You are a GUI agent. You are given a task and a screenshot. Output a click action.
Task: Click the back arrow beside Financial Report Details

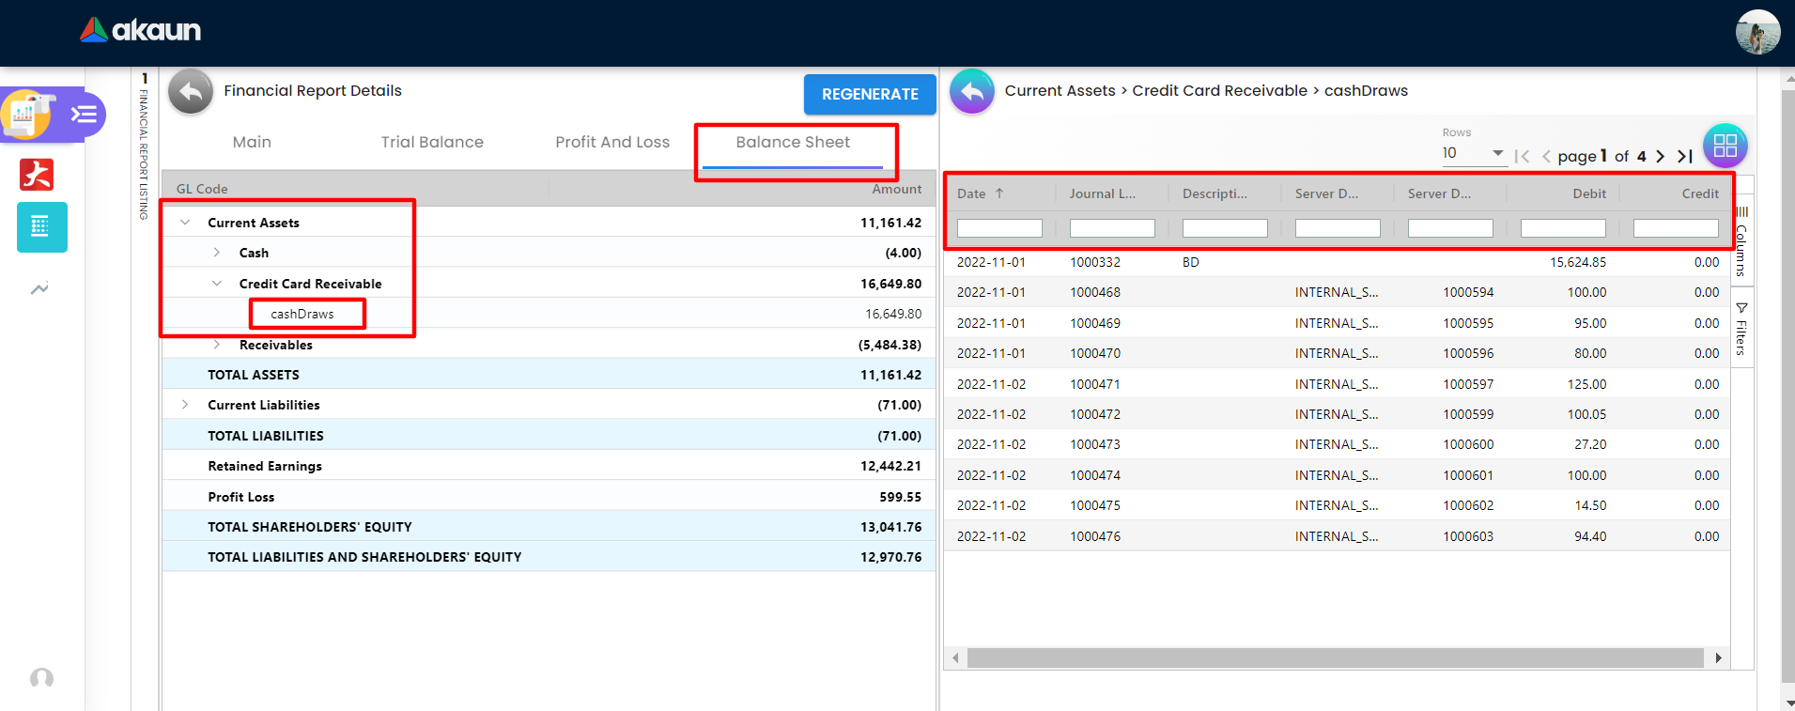(191, 92)
